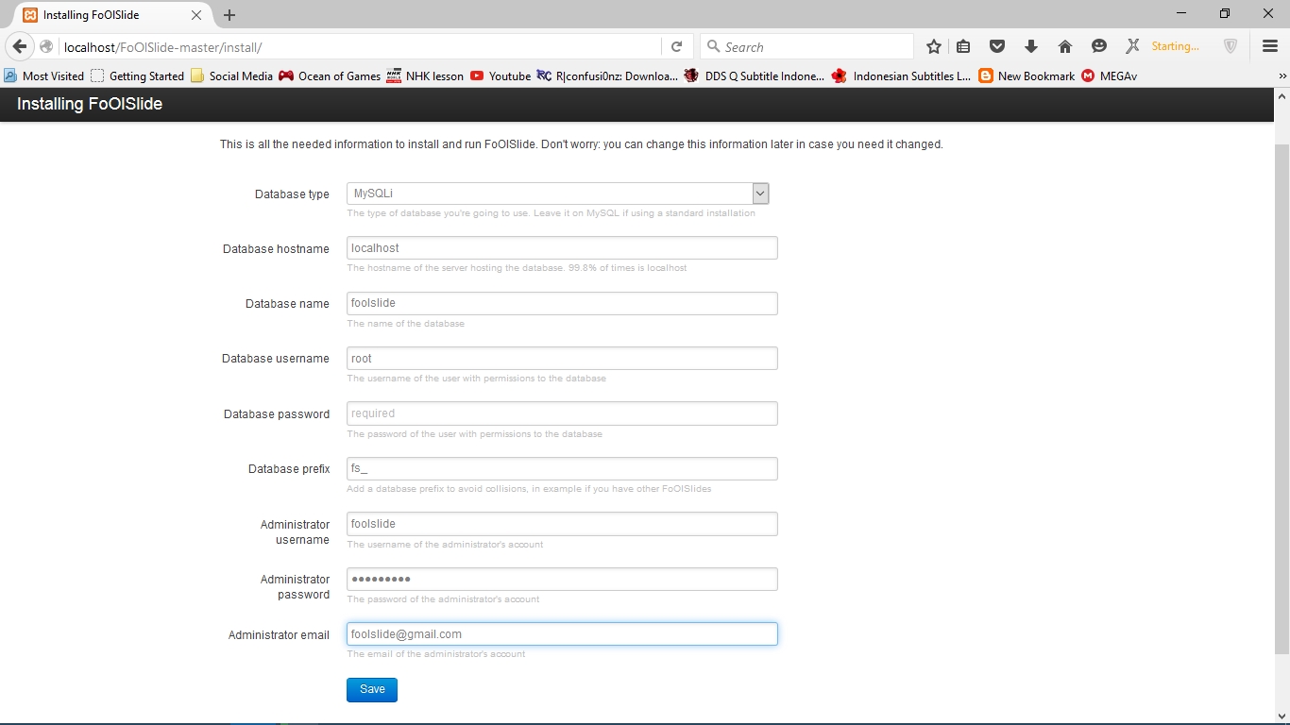This screenshot has width=1290, height=725.
Task: Click scrollbar down arrow
Action: pos(1282,717)
